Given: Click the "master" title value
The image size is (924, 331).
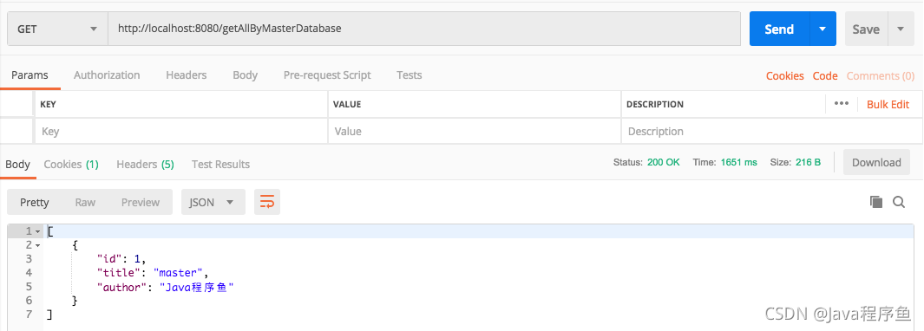Looking at the screenshot, I should (x=178, y=273).
